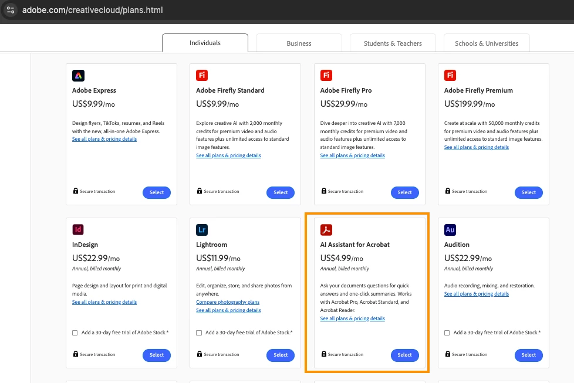Enable Adobe Stock trial checkbox for Lightroom
This screenshot has width=574, height=383.
(199, 333)
